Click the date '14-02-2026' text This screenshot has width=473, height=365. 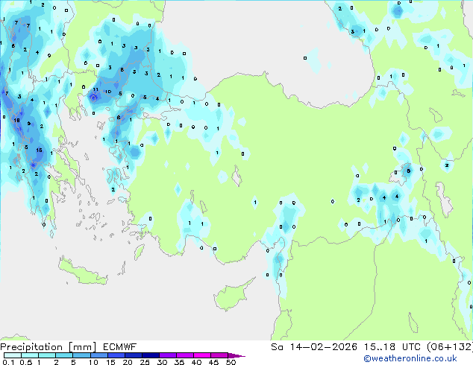click(323, 347)
